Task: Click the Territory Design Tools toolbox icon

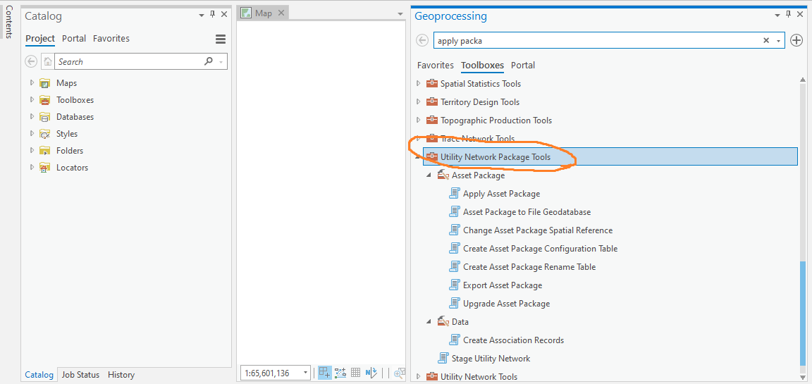Action: tap(432, 102)
